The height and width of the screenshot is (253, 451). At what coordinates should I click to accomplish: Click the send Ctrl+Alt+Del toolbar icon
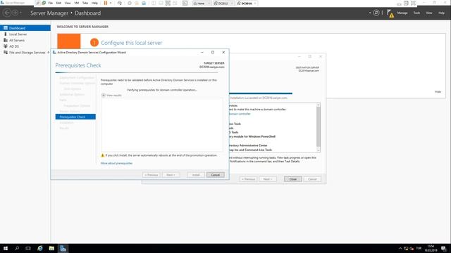(x=120, y=3)
